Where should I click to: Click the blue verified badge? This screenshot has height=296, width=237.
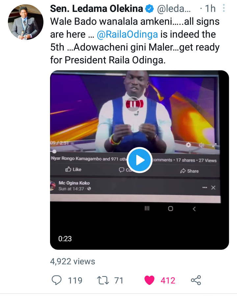150,9
